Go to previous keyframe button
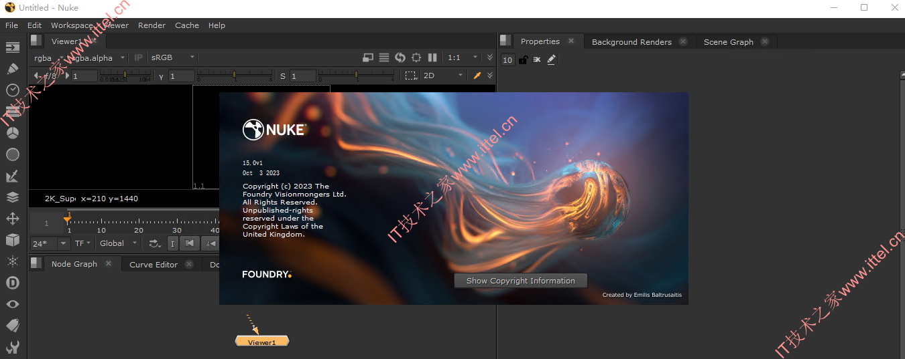 [x=209, y=243]
